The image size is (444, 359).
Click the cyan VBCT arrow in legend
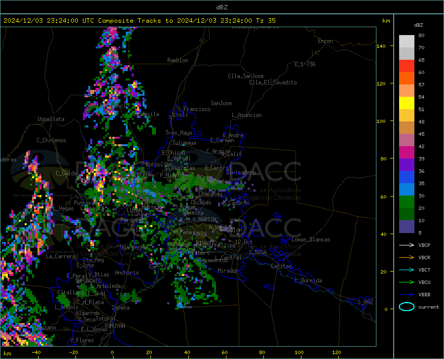pos(407,270)
